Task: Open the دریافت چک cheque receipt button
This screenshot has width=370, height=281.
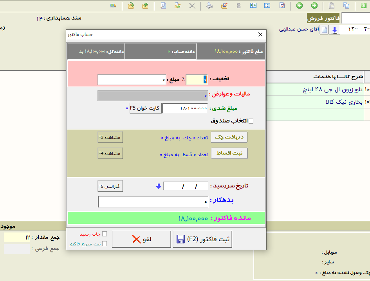Action: (229, 137)
